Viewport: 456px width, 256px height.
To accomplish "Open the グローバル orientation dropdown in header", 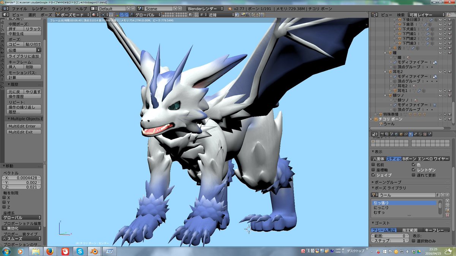I will pyautogui.click(x=148, y=15).
